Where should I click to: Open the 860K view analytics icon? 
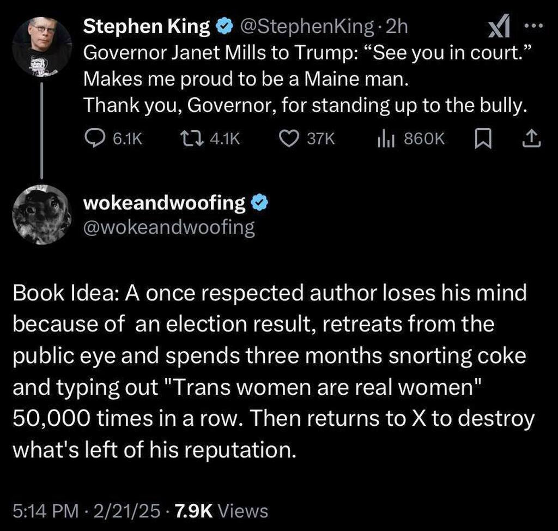click(x=386, y=140)
